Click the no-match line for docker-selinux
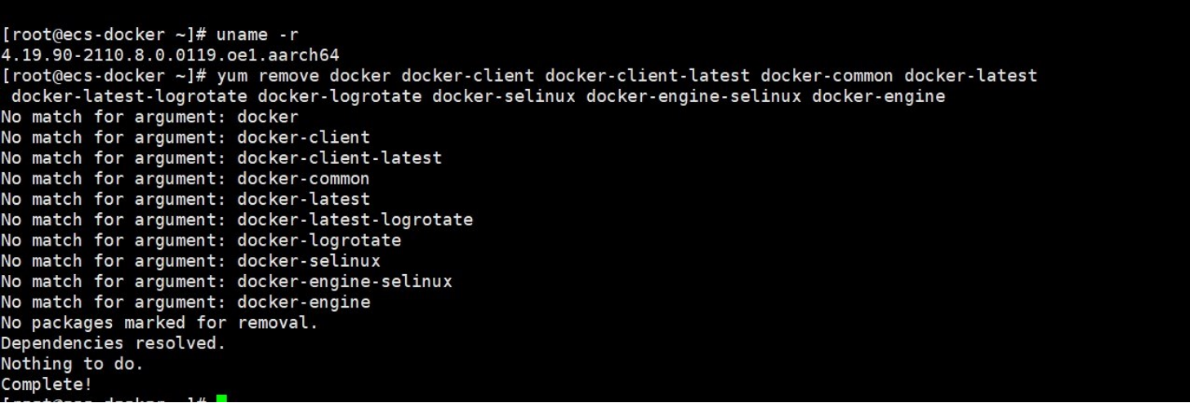 click(190, 261)
